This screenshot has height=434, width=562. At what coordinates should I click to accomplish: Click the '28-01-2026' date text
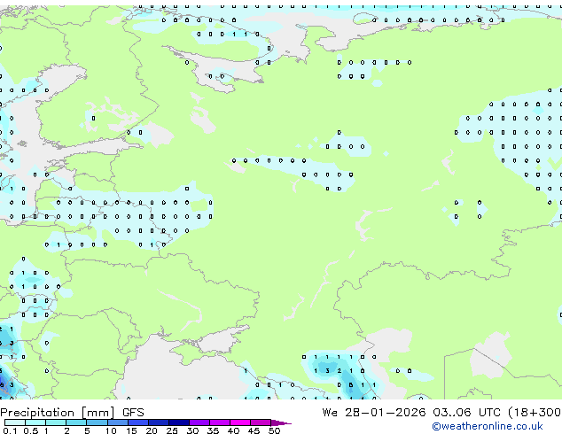(385, 413)
